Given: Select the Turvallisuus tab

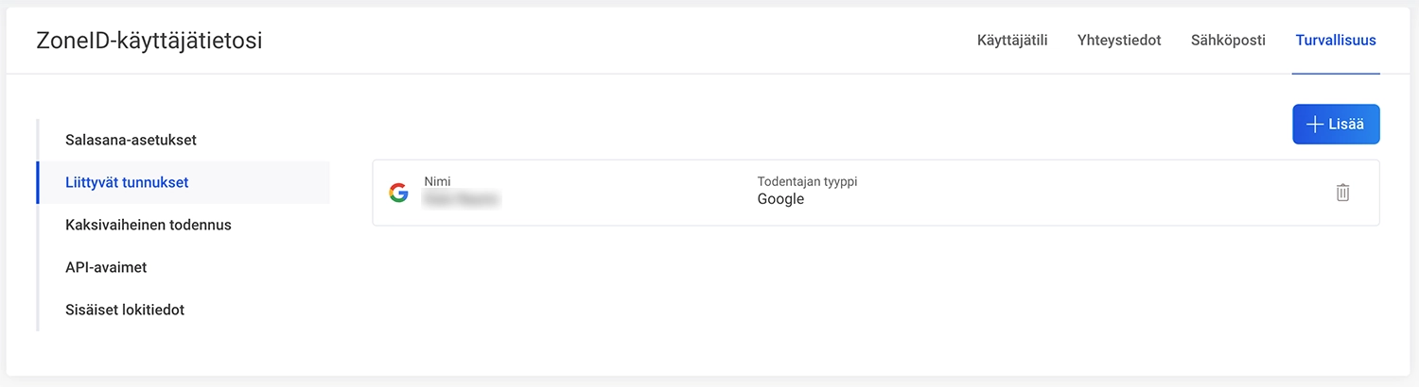Looking at the screenshot, I should click(1336, 41).
